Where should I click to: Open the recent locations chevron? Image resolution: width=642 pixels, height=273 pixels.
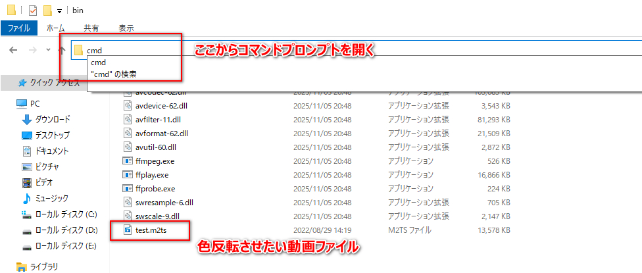coord(48,50)
